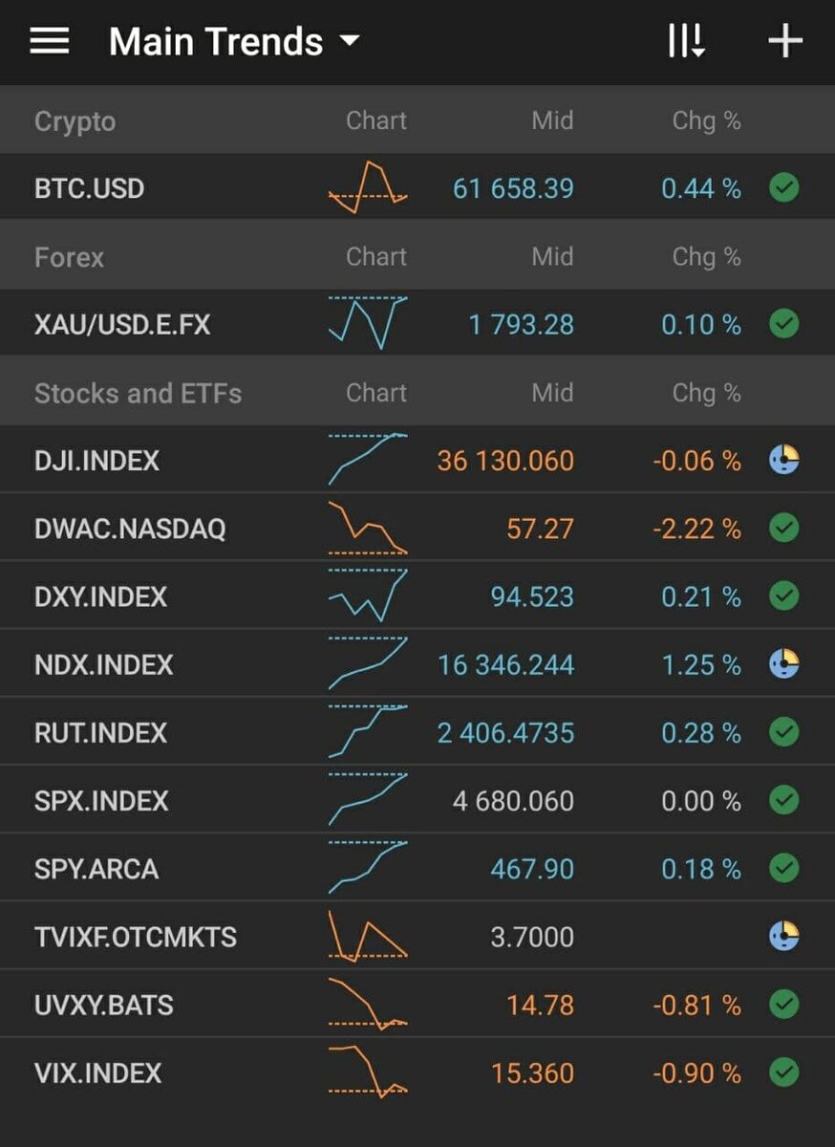Open the hamburger navigation menu
Image resolution: width=835 pixels, height=1147 pixels.
pyautogui.click(x=50, y=41)
